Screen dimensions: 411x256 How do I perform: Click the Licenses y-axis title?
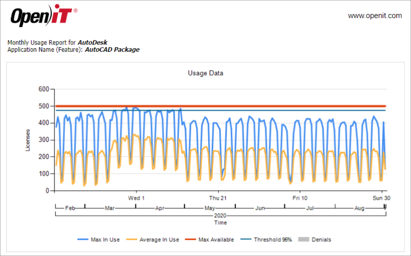(28, 140)
